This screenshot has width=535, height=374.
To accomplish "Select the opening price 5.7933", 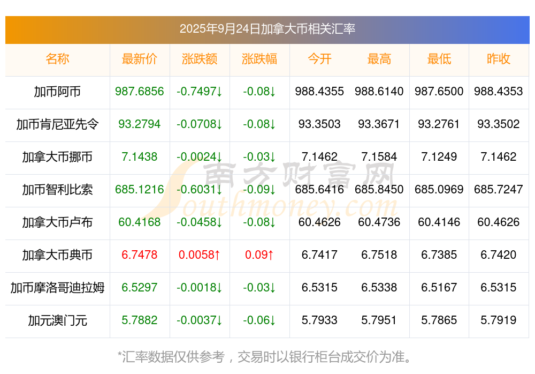I will pos(319,320).
